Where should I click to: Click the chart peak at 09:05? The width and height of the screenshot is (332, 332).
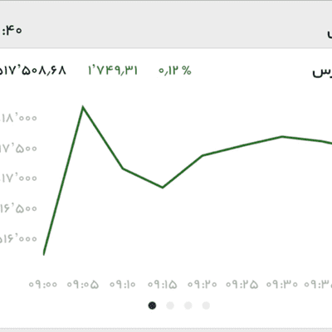(x=83, y=107)
